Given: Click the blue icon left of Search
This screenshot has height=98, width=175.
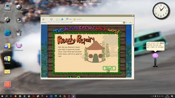Looking at the screenshot, I should pos(62,19).
